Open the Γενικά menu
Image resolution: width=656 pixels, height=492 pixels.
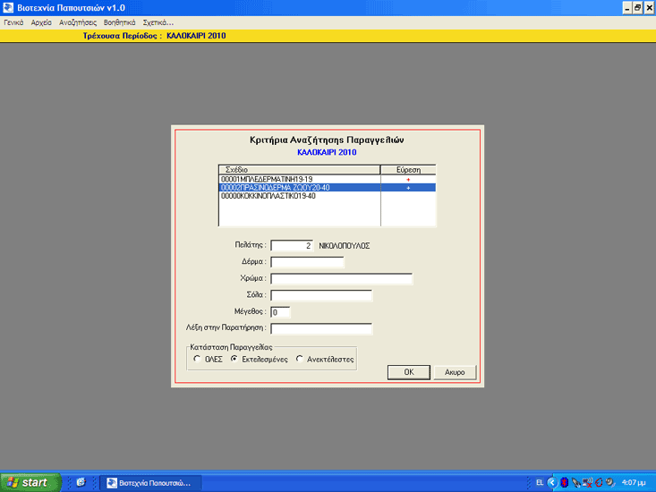tap(13, 22)
